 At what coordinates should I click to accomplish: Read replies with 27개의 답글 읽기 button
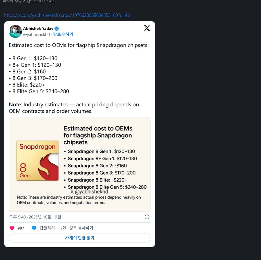[79, 238]
